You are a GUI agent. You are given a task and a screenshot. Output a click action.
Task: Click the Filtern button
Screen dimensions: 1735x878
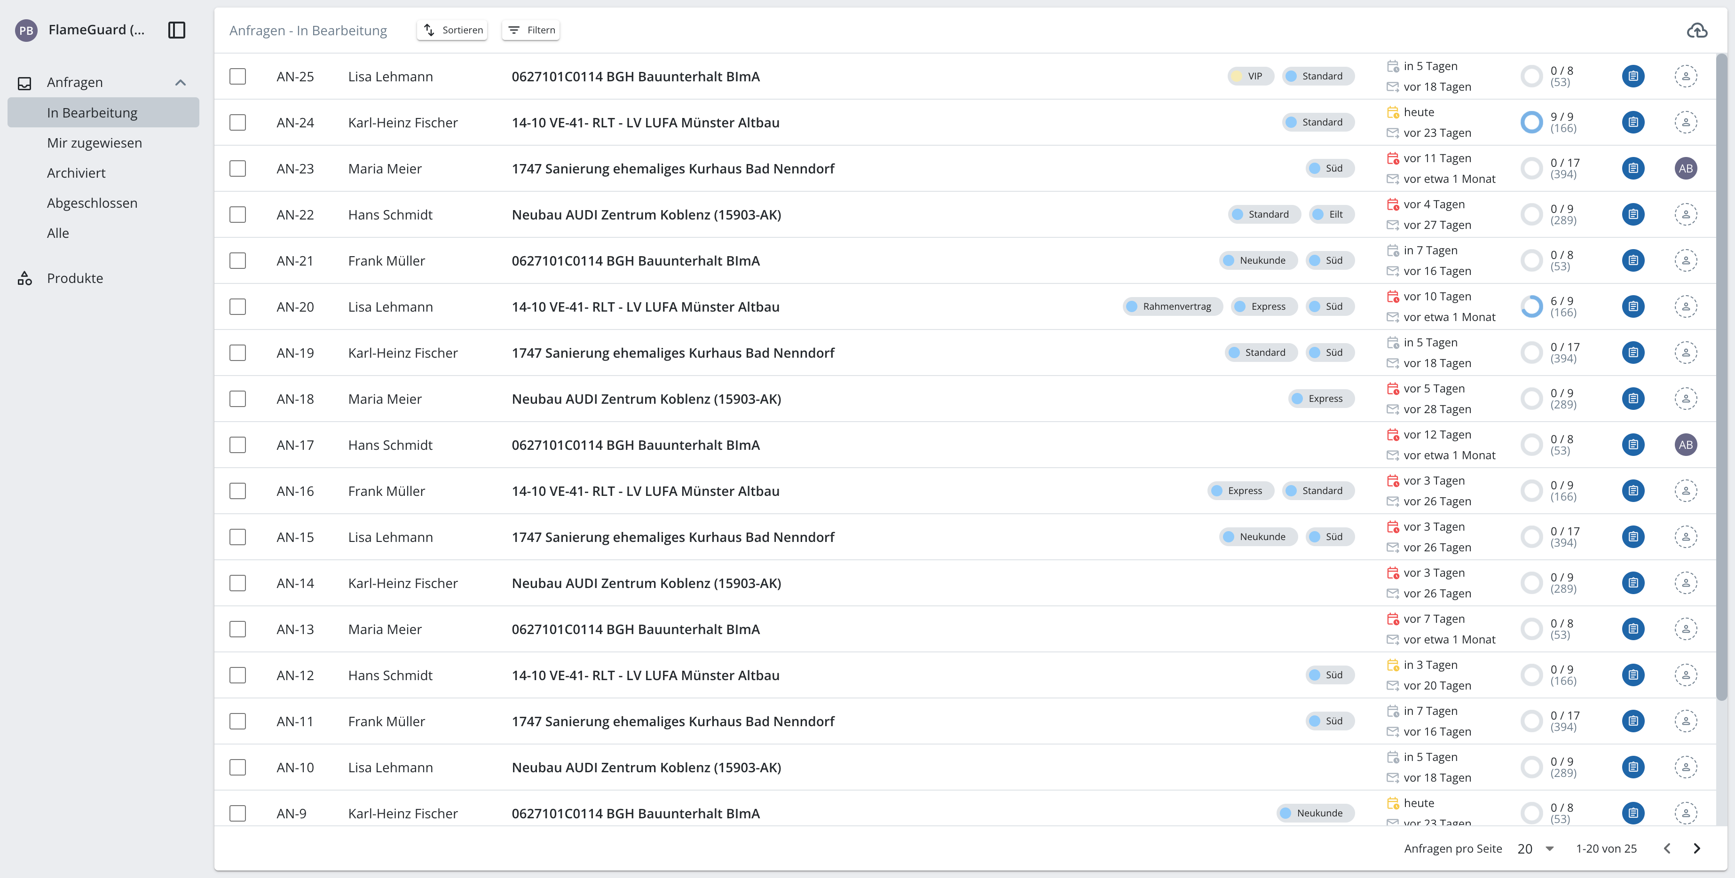531,30
